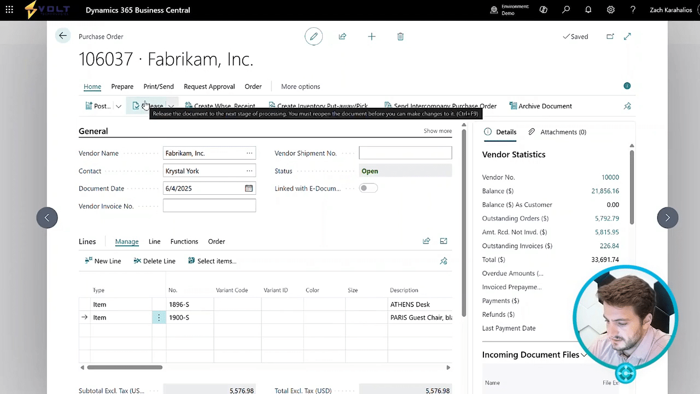
Task: Click the Copilot icon in header
Action: 543,10
